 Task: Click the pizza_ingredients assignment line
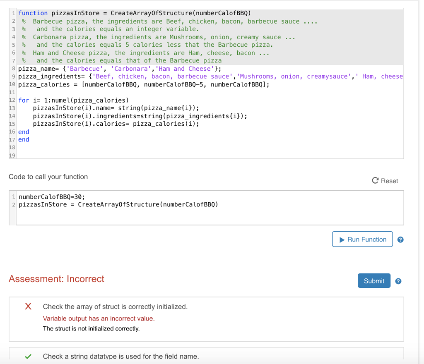click(x=210, y=77)
